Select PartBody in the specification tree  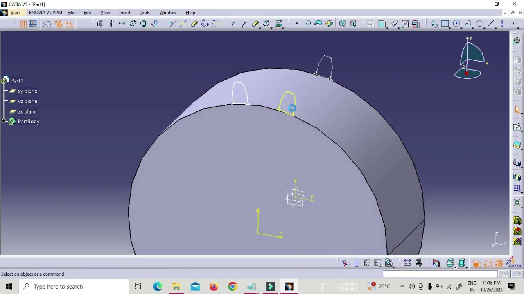(x=29, y=121)
